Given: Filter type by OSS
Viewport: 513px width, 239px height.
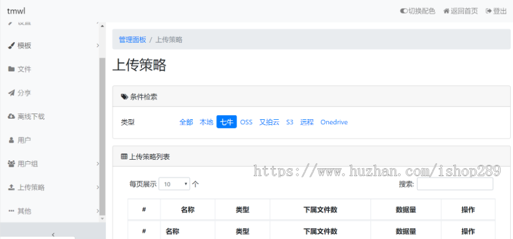Looking at the screenshot, I should pyautogui.click(x=246, y=122).
